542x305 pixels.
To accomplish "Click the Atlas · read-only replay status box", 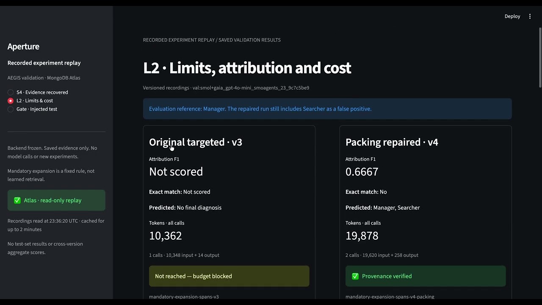I will point(56,200).
